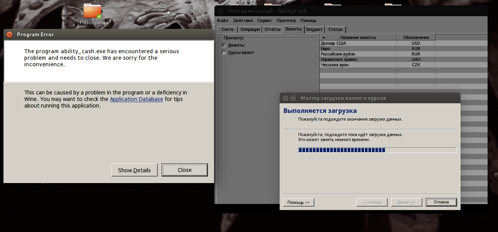Viewport: 498px width, 232px height.
Task: Cancel the download with Отмена
Action: click(441, 202)
